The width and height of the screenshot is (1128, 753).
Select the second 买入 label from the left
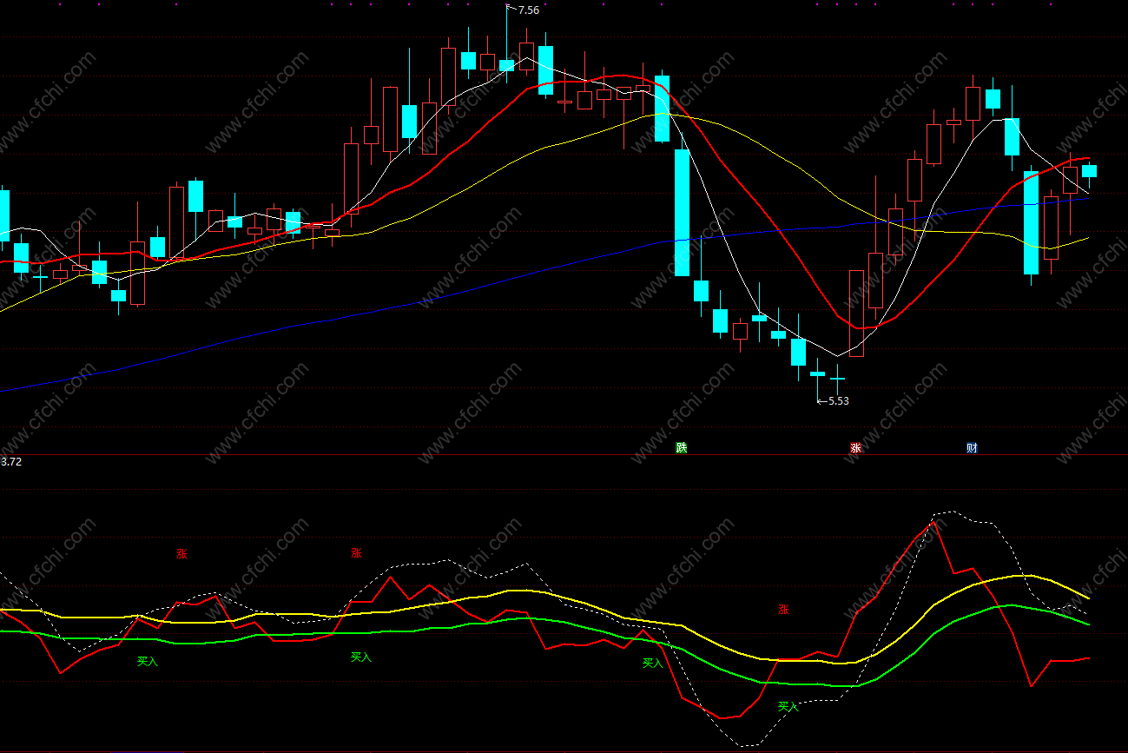[x=360, y=657]
